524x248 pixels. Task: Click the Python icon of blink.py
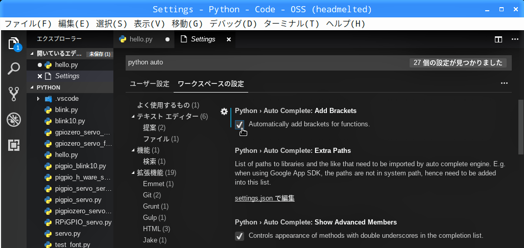click(48, 110)
